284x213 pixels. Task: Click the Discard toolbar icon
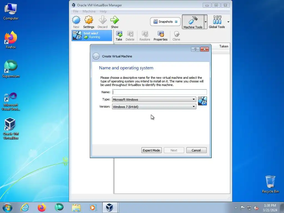click(103, 22)
